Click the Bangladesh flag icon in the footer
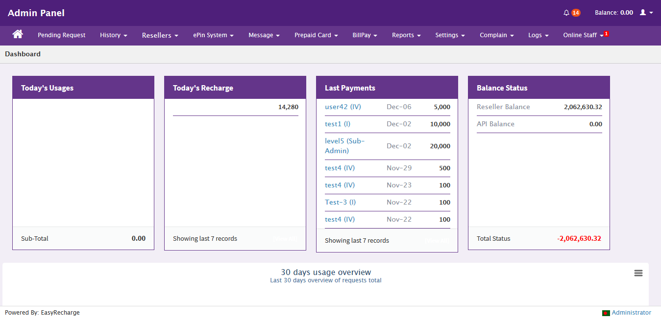This screenshot has width=661, height=321. pyautogui.click(x=606, y=313)
